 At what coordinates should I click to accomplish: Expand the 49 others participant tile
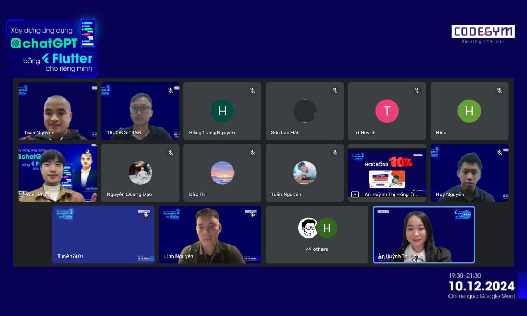[x=317, y=234]
